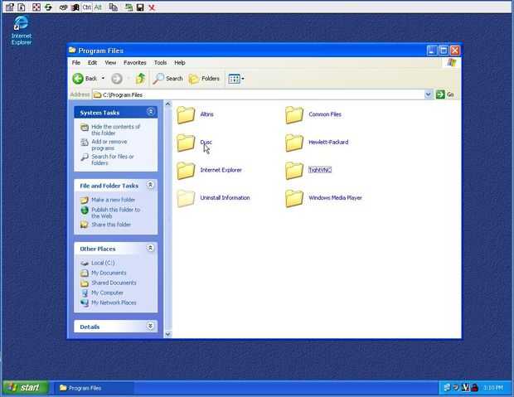Send Ctrl-Alt-Del via VNC toolbar
Image resolution: width=514 pixels, height=397 pixels.
63,7
